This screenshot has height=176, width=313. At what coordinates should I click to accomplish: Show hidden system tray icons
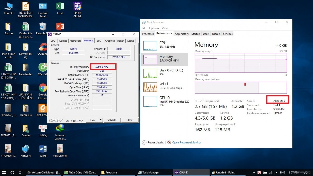click(254, 172)
